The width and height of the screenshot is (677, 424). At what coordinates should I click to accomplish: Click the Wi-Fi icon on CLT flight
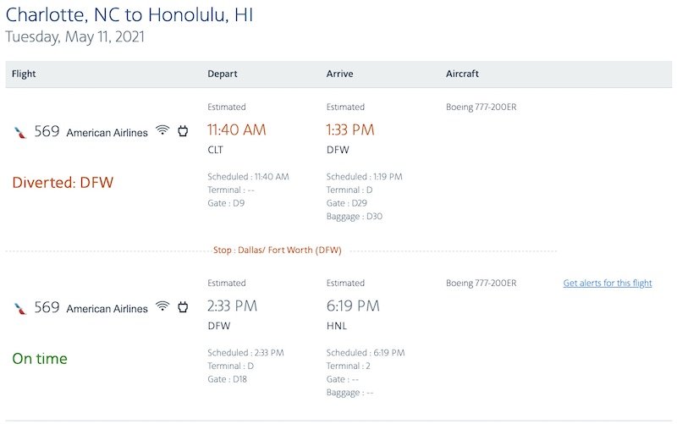[162, 130]
